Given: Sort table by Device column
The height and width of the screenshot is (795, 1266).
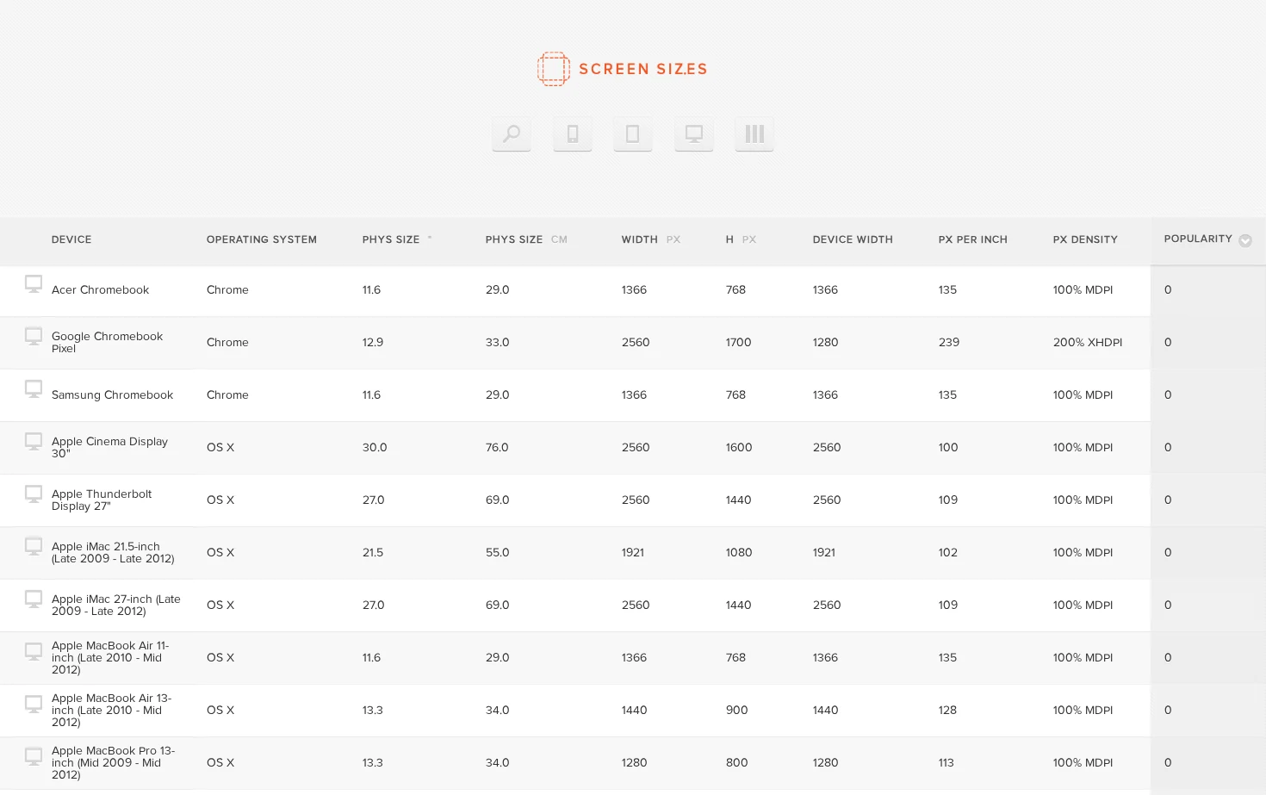Looking at the screenshot, I should click(71, 239).
